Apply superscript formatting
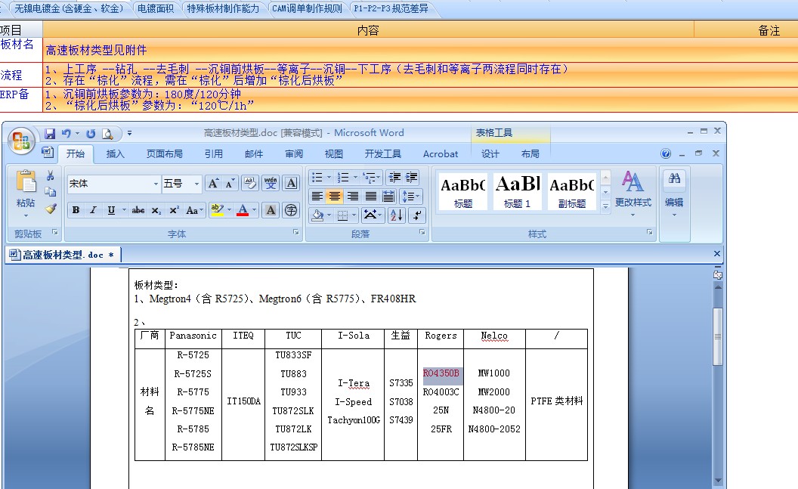 174,210
